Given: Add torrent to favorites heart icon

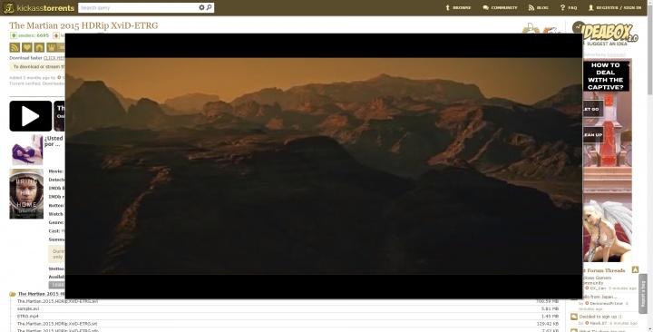Looking at the screenshot, I should [27, 47].
